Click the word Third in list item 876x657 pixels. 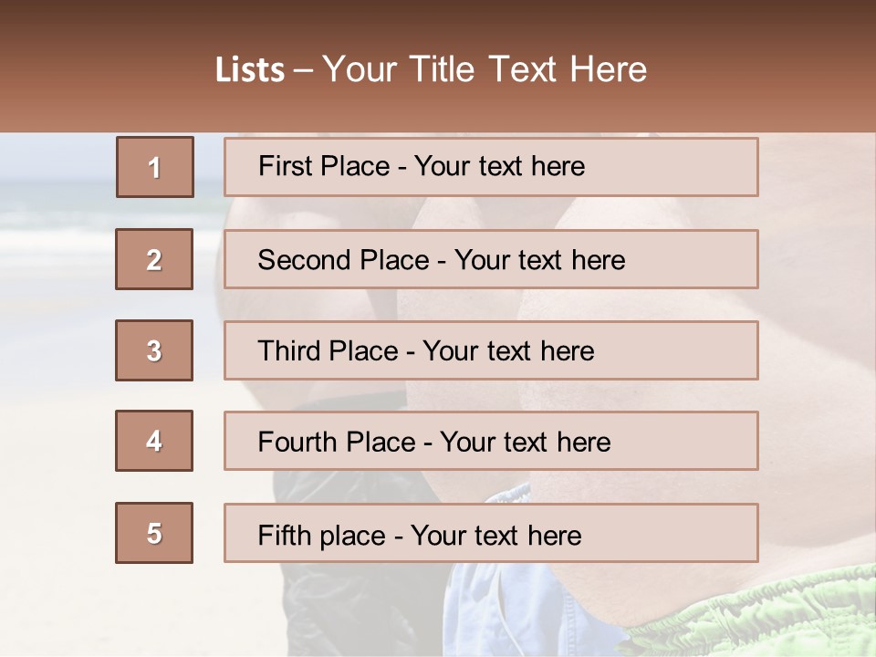(288, 351)
